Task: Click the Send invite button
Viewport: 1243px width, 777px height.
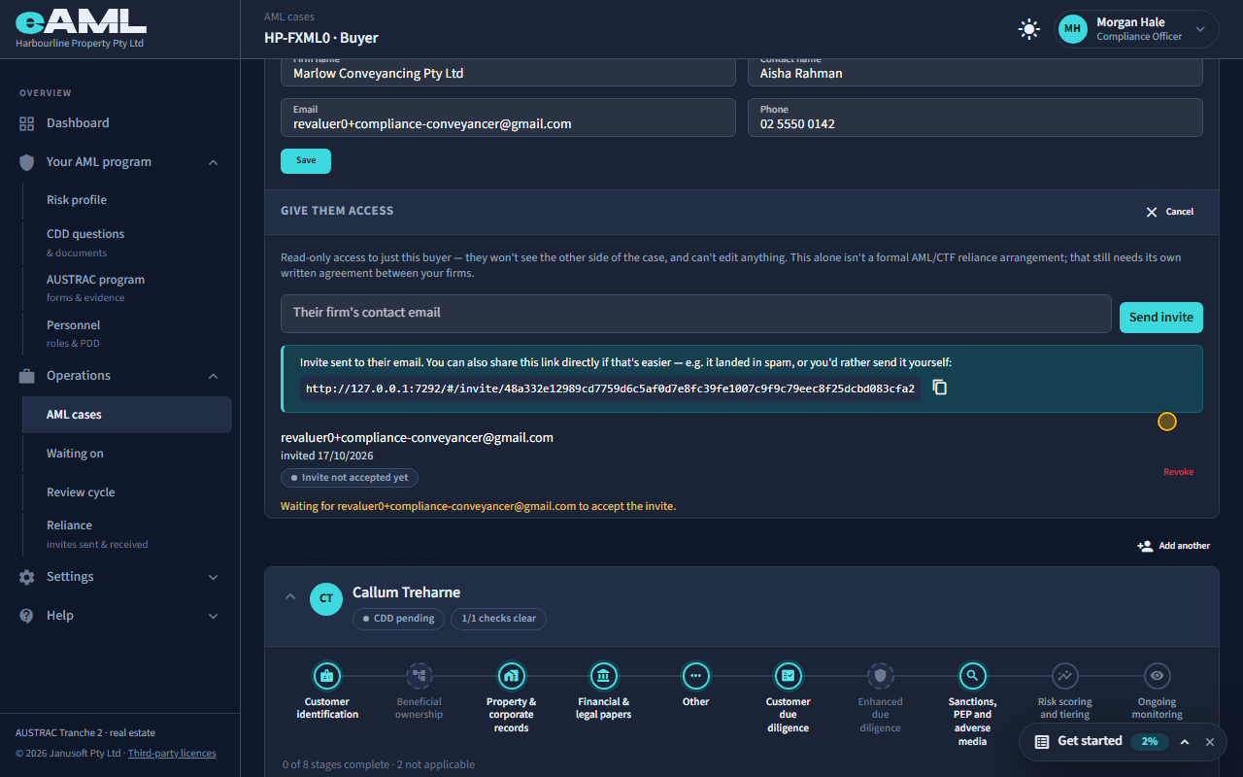Action: click(1161, 318)
